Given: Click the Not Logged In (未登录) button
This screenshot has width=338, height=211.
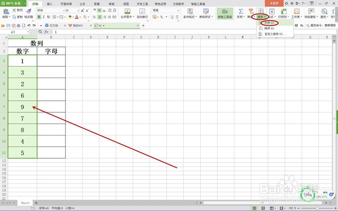Looking at the screenshot, I should coord(274,3).
